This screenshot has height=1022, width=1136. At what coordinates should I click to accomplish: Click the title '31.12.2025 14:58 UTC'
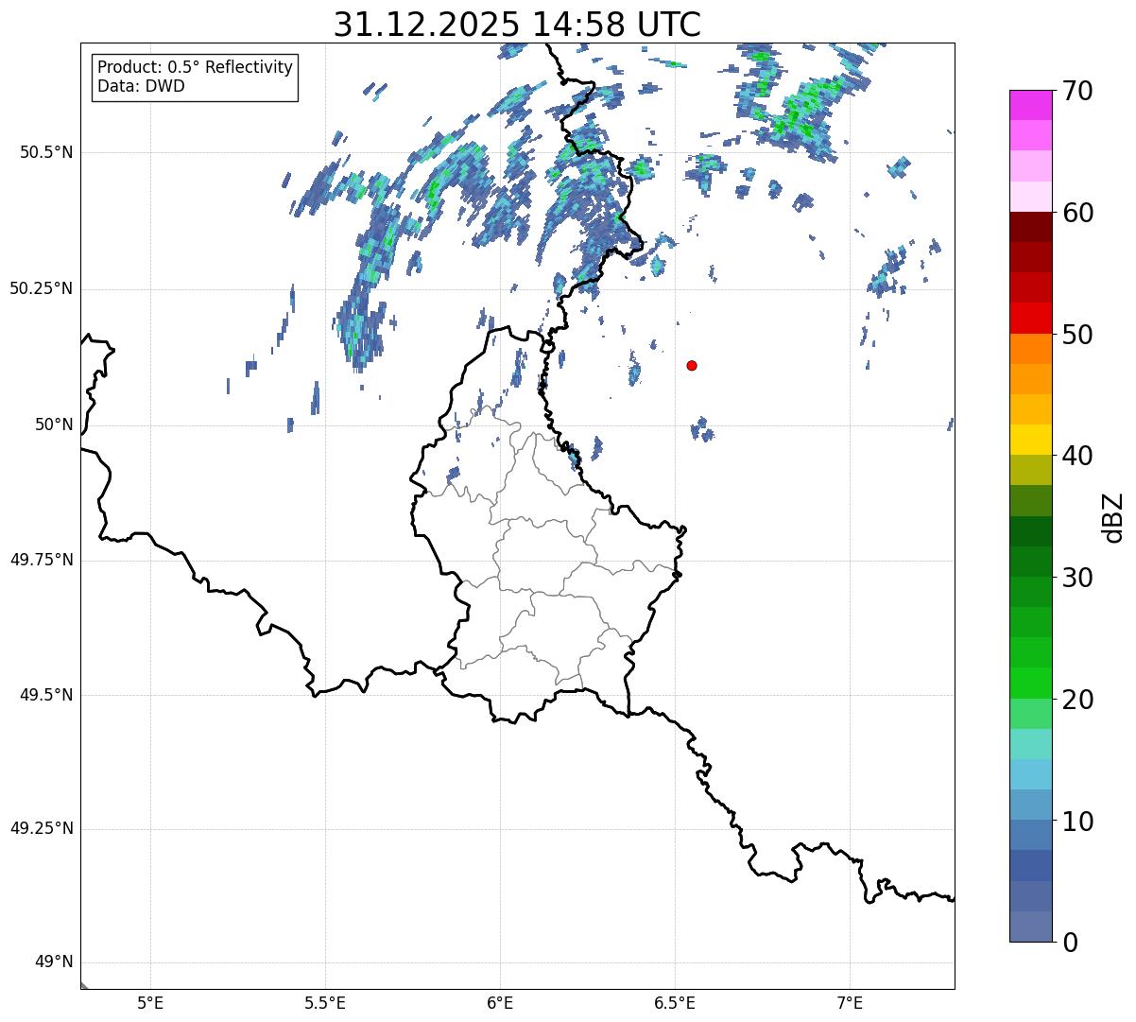tap(517, 25)
